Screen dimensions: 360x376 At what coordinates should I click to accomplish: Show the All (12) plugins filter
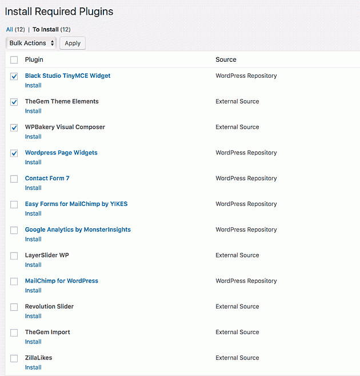15,30
